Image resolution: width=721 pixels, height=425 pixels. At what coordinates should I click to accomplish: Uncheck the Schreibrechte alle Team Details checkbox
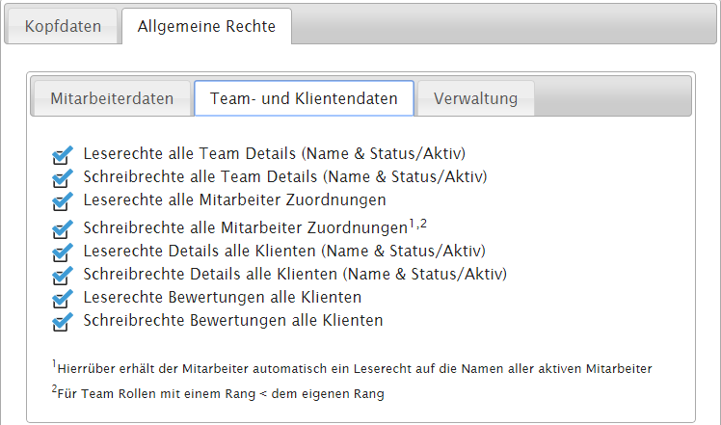pos(62,178)
